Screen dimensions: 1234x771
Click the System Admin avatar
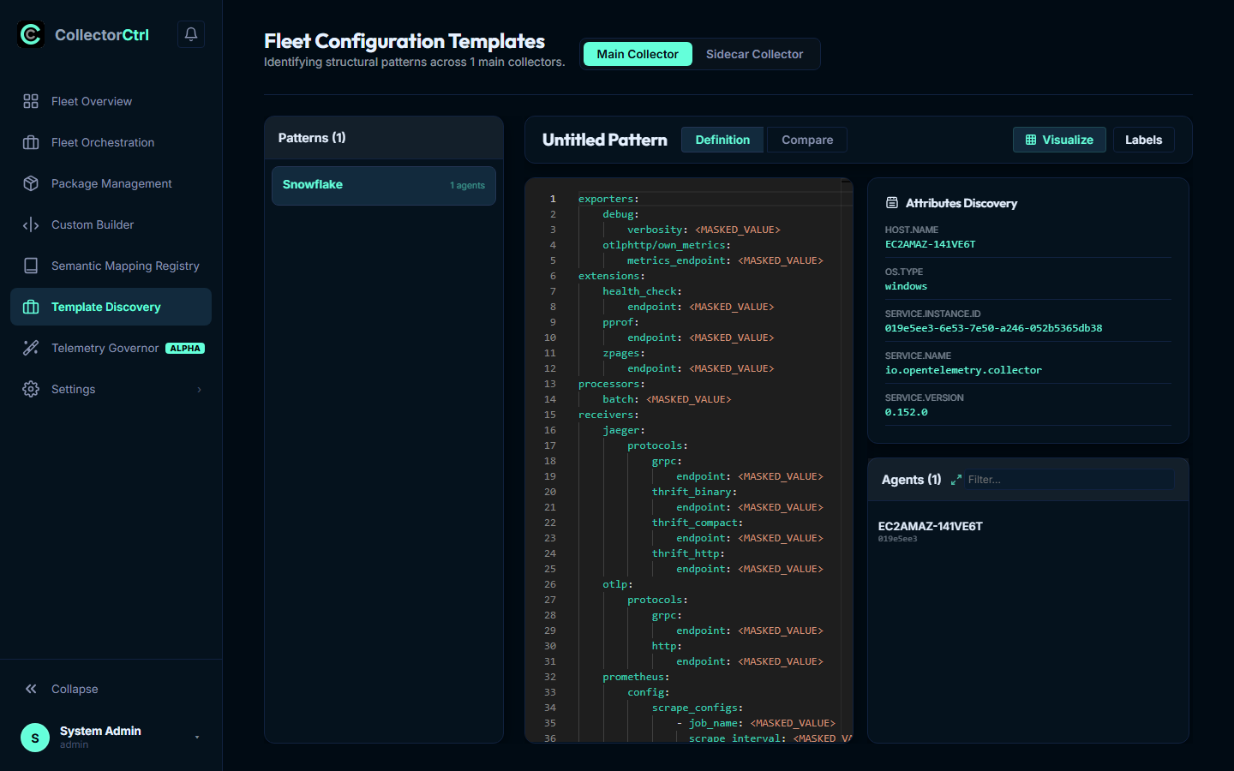click(x=35, y=738)
